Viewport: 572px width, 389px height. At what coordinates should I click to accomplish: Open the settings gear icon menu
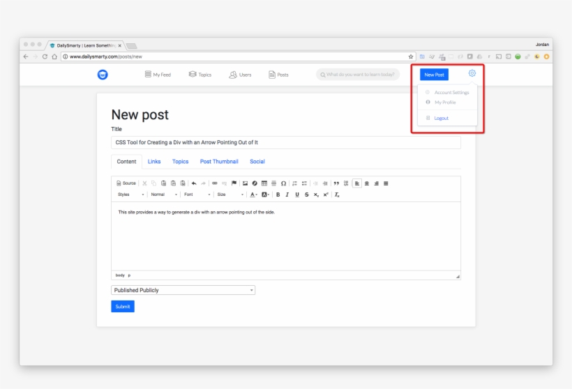pos(472,74)
